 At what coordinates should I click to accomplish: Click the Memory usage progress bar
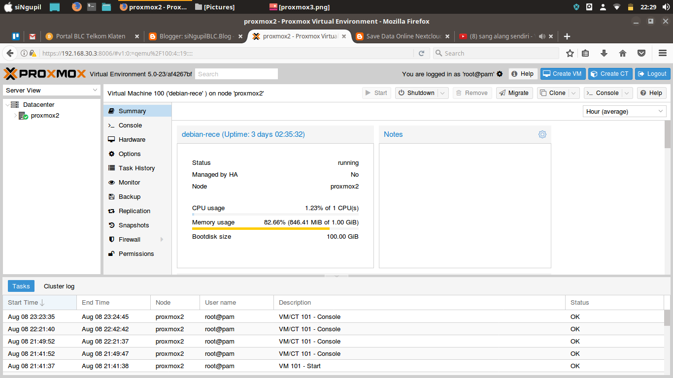click(275, 229)
